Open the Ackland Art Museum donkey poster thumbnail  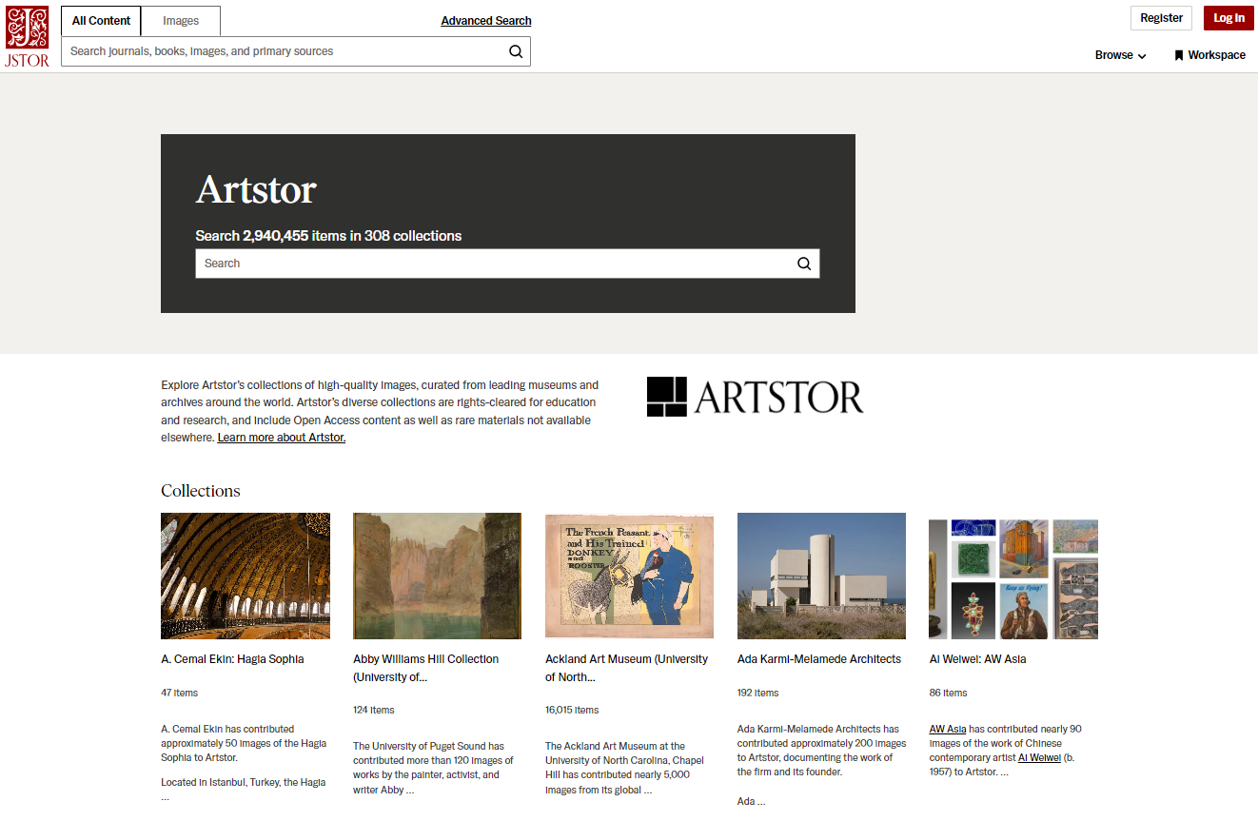(629, 576)
